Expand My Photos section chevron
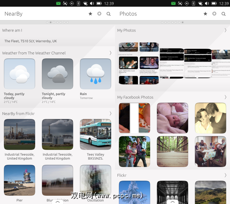 pyautogui.click(x=225, y=30)
